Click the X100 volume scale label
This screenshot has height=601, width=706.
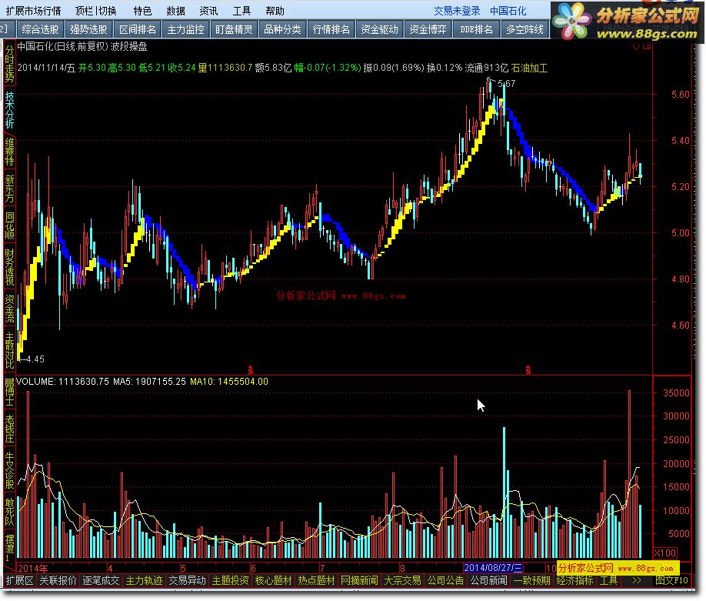pyautogui.click(x=665, y=553)
